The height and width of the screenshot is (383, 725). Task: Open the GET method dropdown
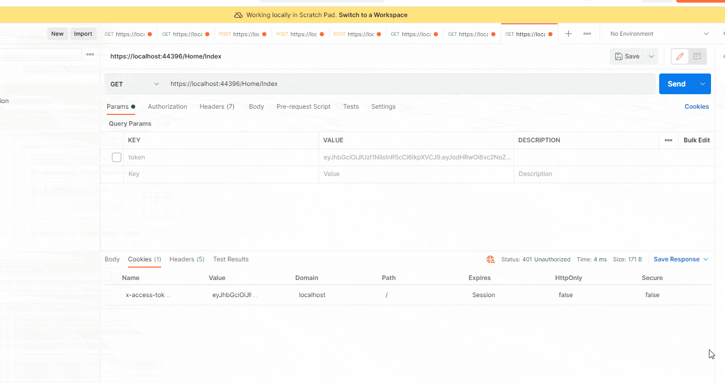coord(135,84)
